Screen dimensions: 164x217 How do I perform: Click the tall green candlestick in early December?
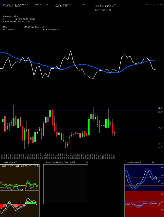89,127
